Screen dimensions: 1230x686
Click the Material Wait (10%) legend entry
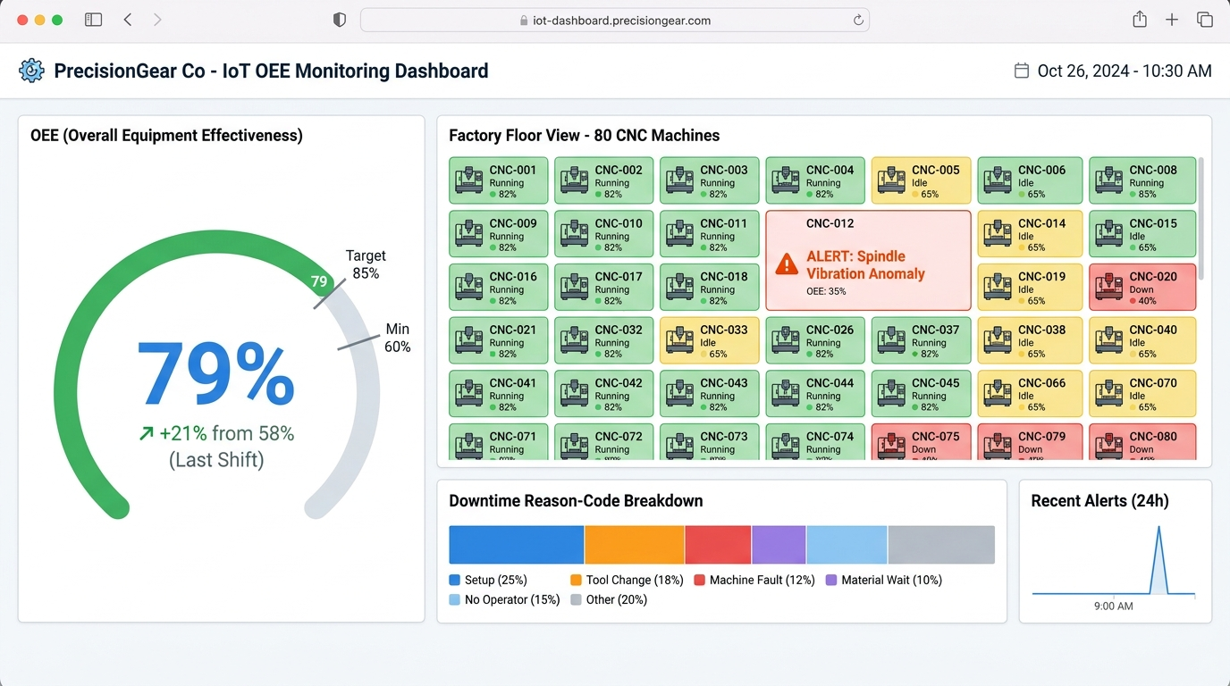coord(883,580)
